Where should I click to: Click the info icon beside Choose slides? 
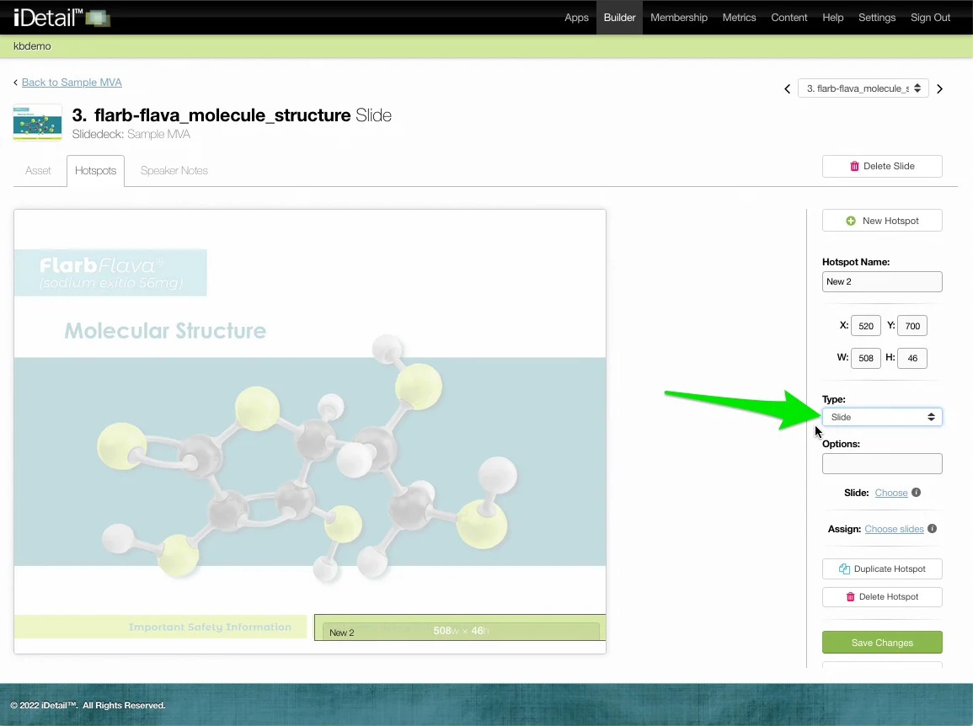click(932, 529)
